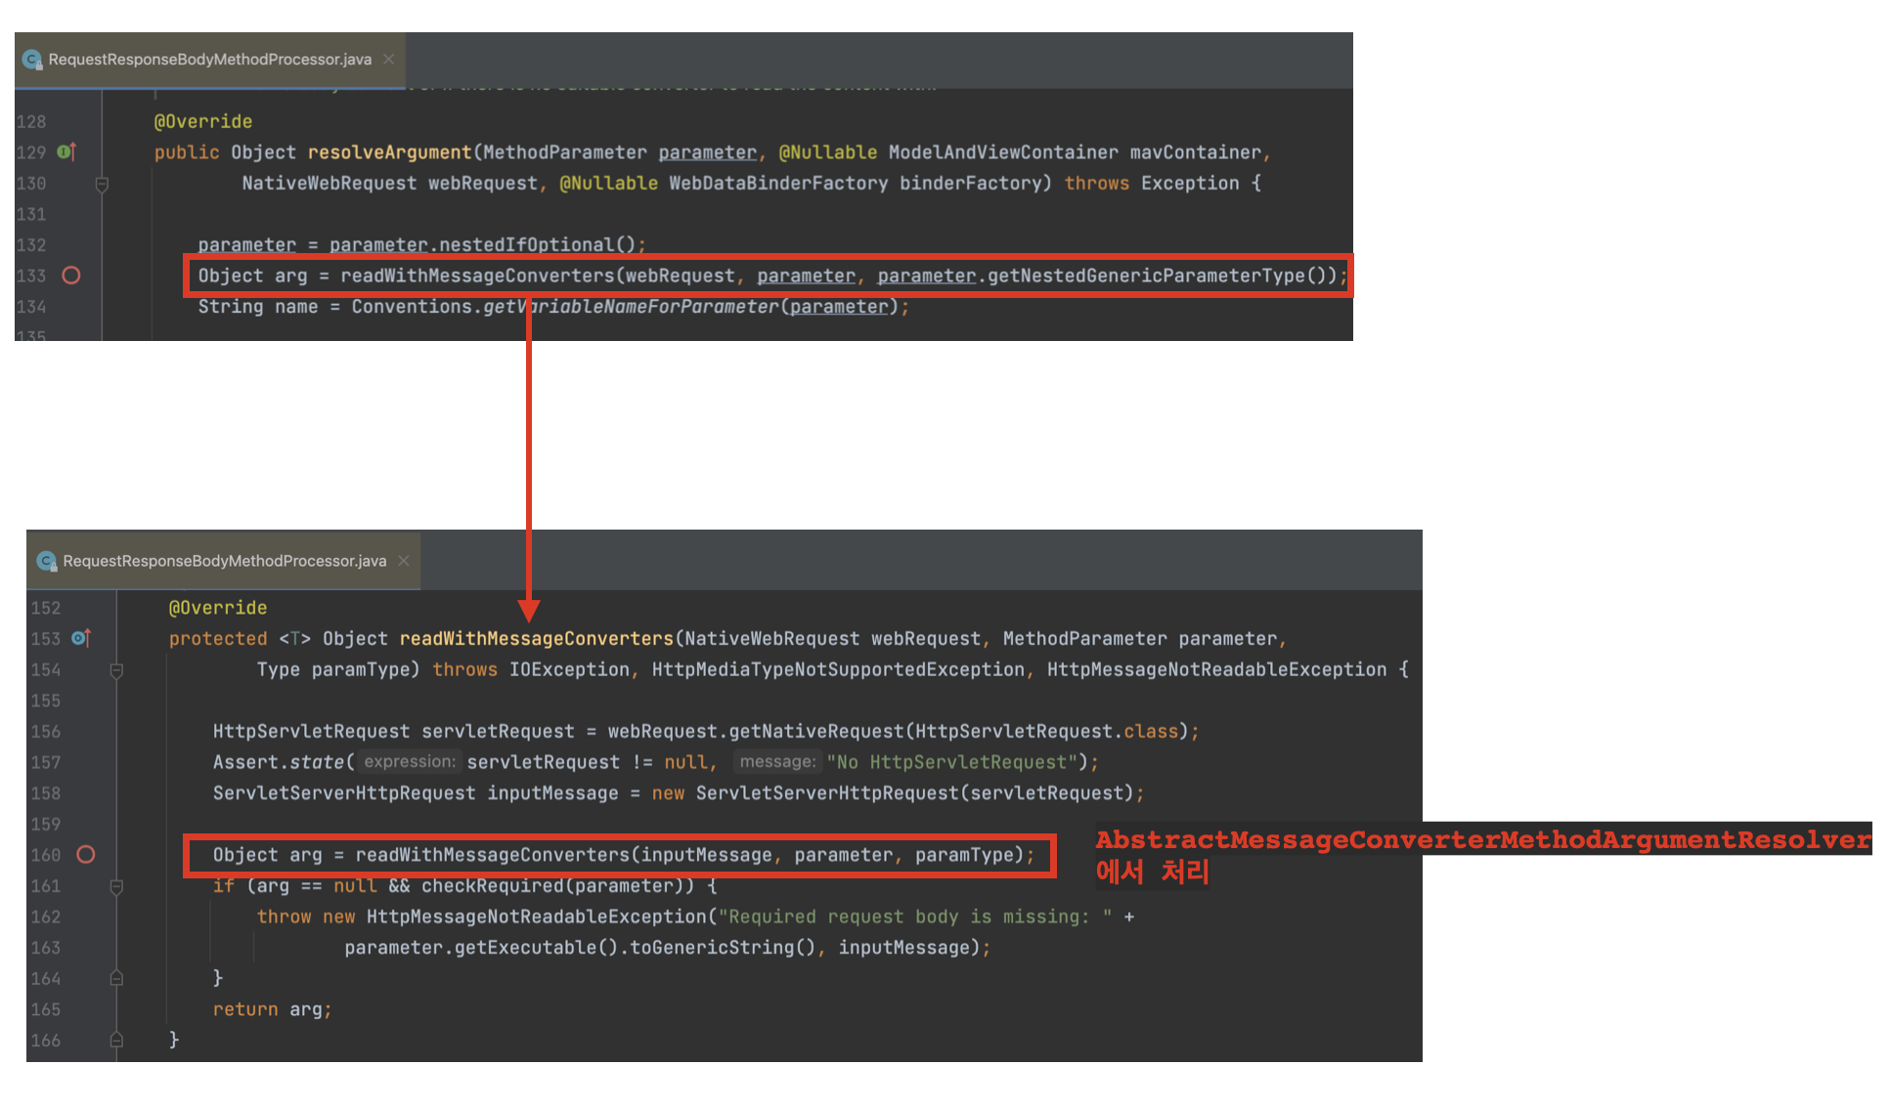Screen dimensions: 1891x1108
Task: Collapse the fold marker on line 154
Action: click(116, 670)
